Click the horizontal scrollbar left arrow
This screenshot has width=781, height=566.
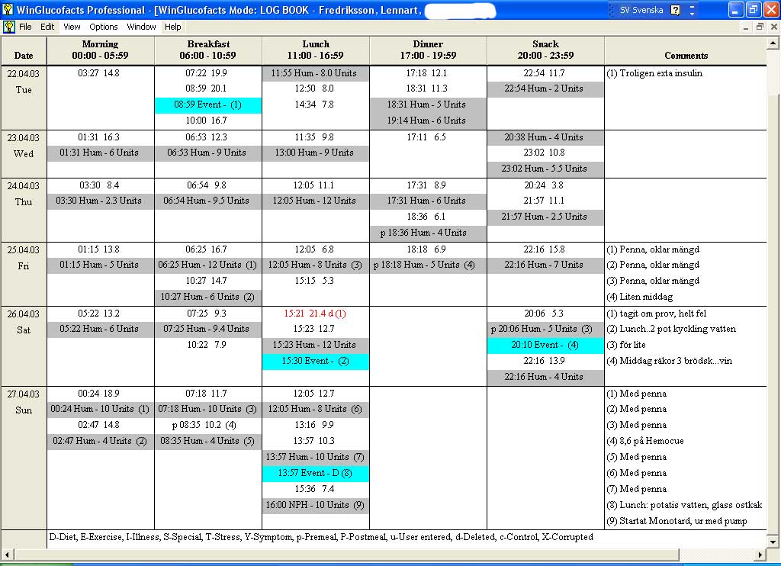click(x=7, y=555)
